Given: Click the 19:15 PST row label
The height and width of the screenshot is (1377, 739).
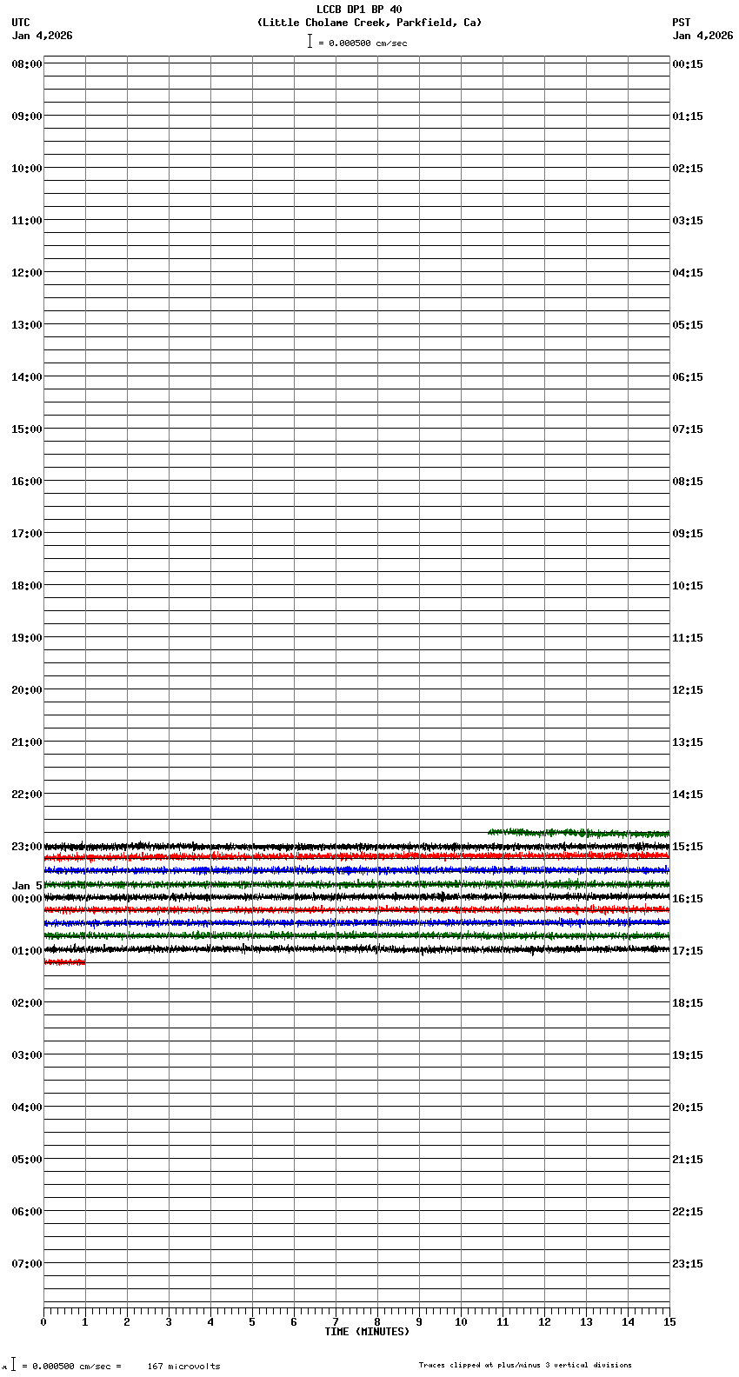Looking at the screenshot, I should click(x=688, y=1055).
